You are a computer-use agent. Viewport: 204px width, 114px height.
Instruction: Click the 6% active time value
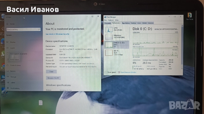(x=135, y=63)
